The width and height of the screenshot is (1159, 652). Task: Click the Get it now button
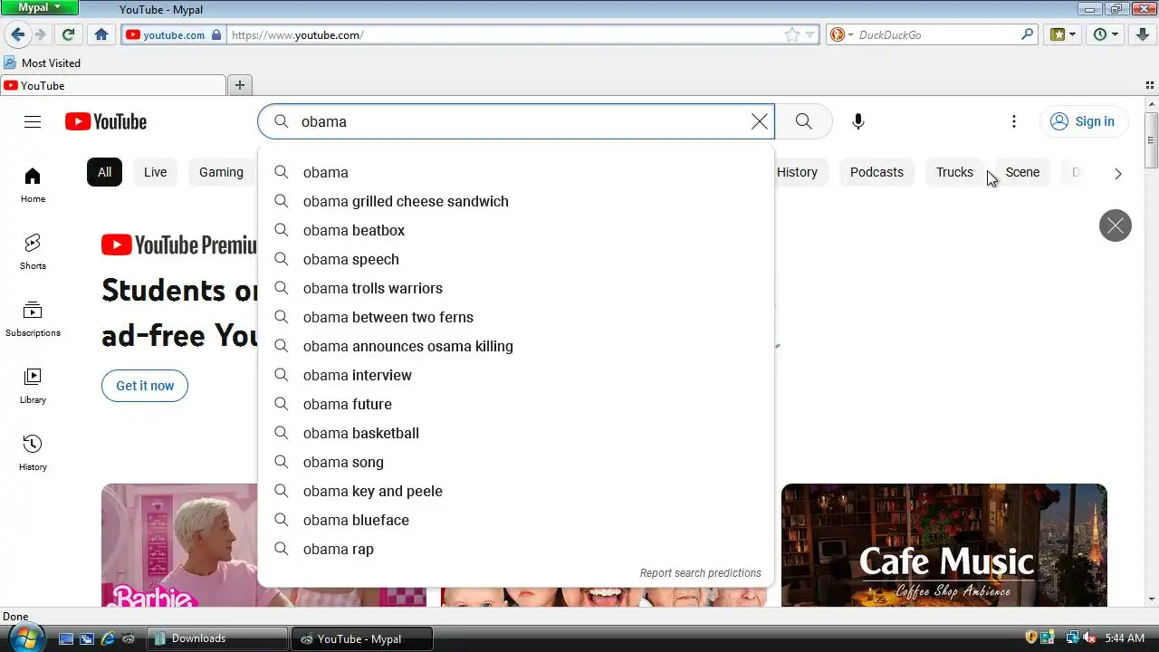click(x=145, y=386)
